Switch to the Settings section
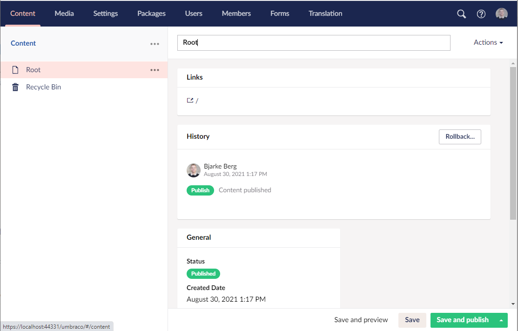Screen dimensions: 518x331 [x=105, y=14]
